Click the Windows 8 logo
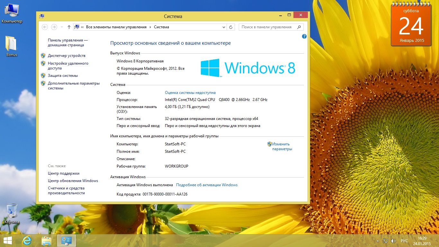 [x=248, y=68]
